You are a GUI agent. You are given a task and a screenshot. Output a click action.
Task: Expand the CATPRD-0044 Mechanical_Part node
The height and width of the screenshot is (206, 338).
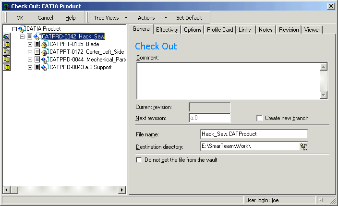click(30, 60)
